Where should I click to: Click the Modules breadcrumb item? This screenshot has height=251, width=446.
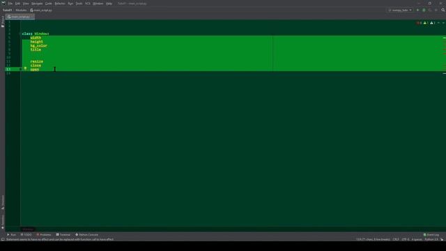coord(21,10)
